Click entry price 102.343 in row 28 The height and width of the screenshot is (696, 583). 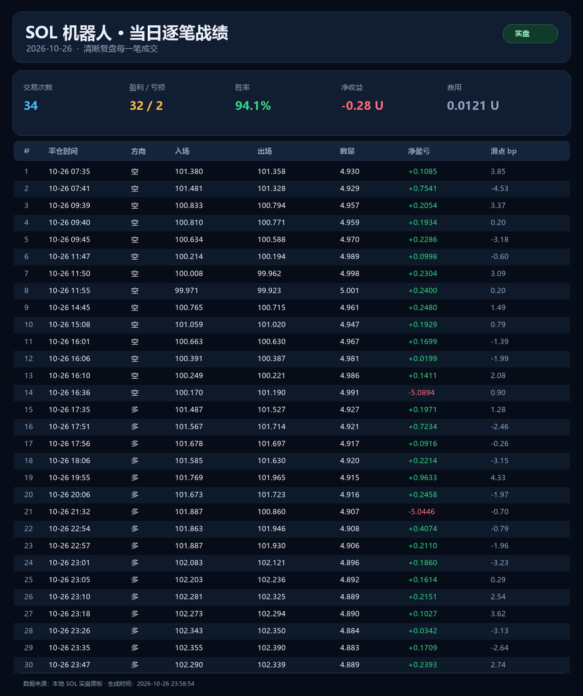189,631
